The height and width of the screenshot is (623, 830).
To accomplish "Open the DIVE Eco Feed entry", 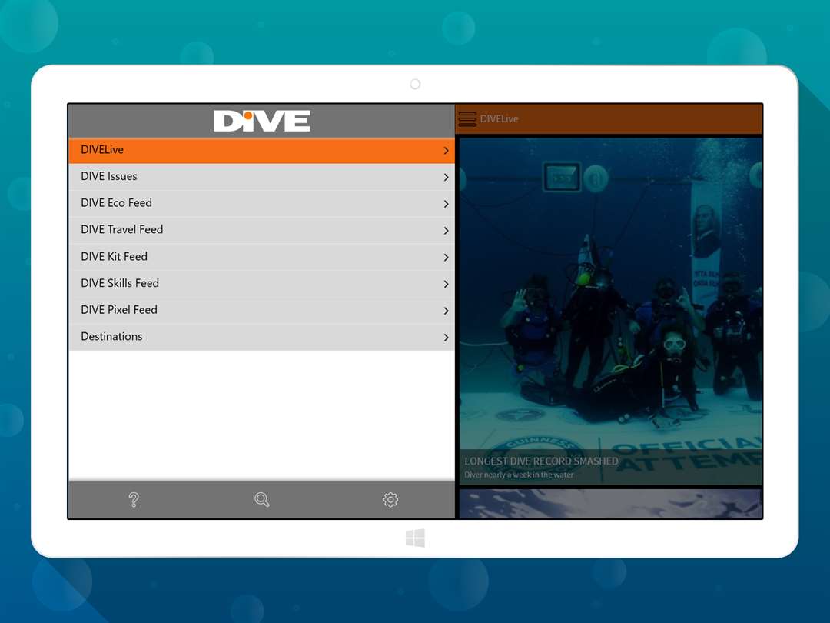I will pyautogui.click(x=261, y=203).
